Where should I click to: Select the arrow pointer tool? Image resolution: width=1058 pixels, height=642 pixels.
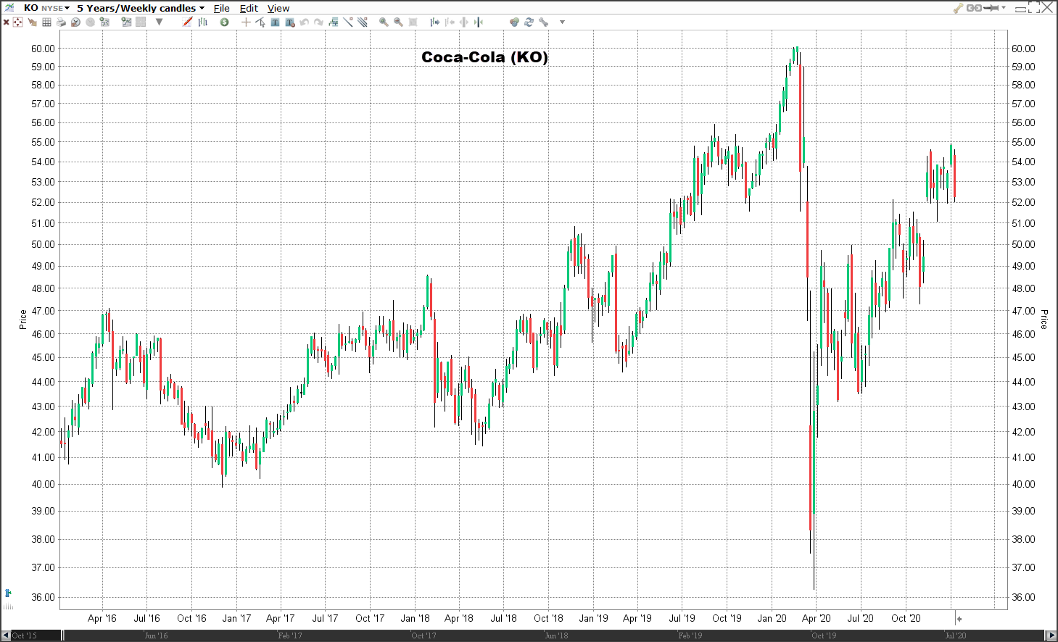pyautogui.click(x=260, y=22)
